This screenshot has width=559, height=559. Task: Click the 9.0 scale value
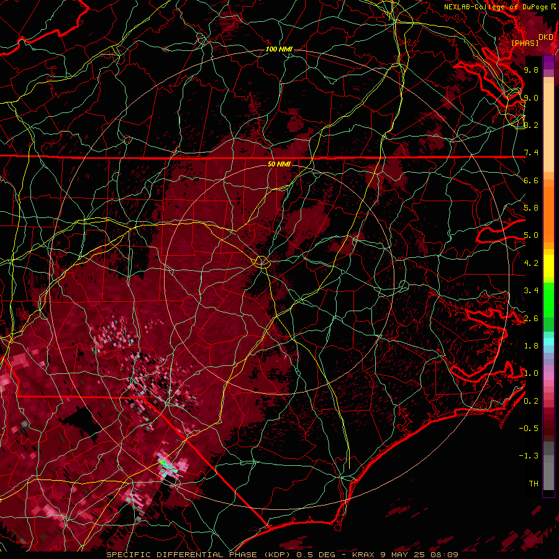point(531,98)
